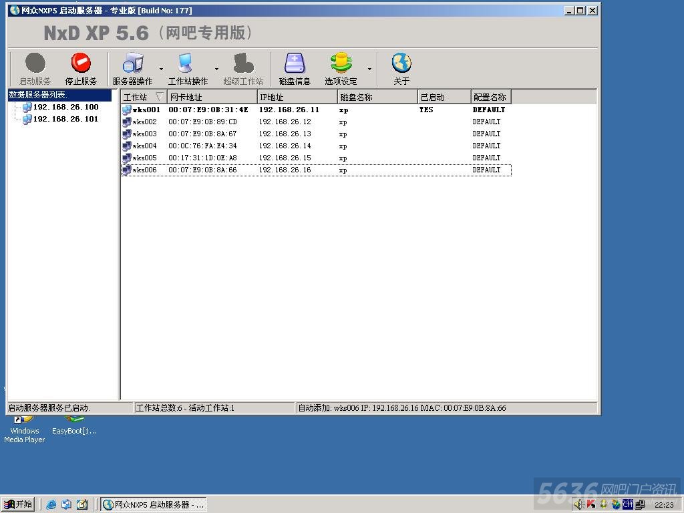Launch Internet Explorer from quick launch

[51, 505]
